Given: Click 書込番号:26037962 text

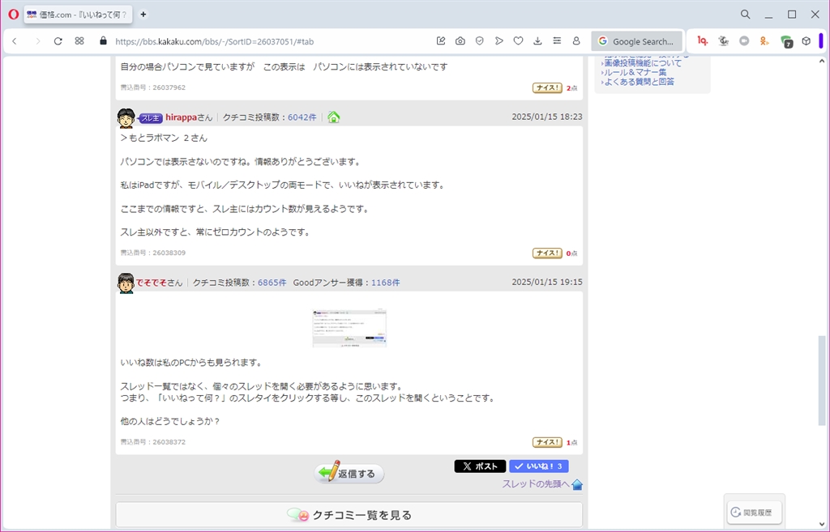Looking at the screenshot, I should 153,87.
